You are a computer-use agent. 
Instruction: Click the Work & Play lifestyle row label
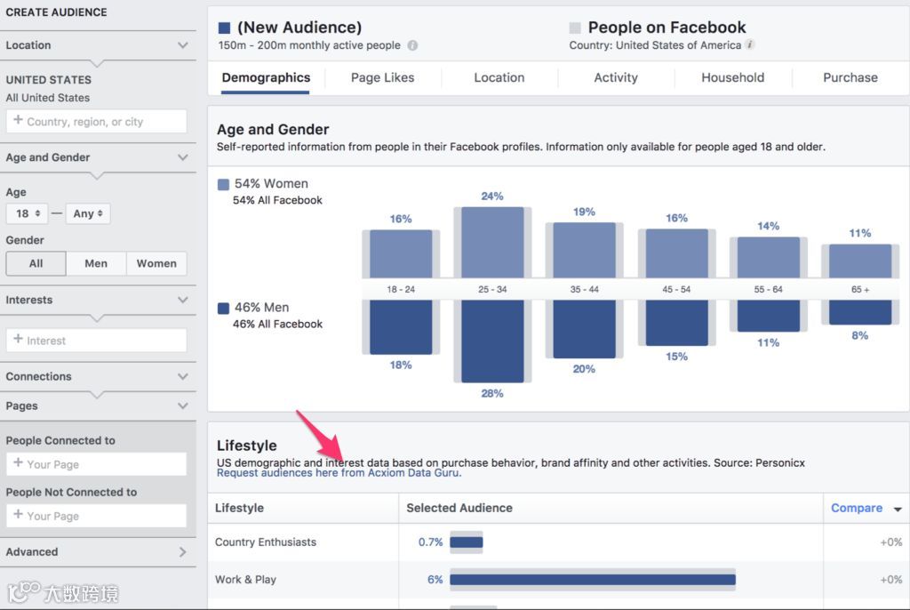(x=245, y=580)
